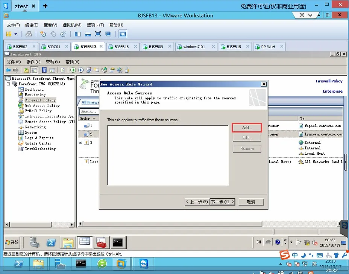
Task: Open the VMware 选项卡(T) menu
Action: coord(95,25)
